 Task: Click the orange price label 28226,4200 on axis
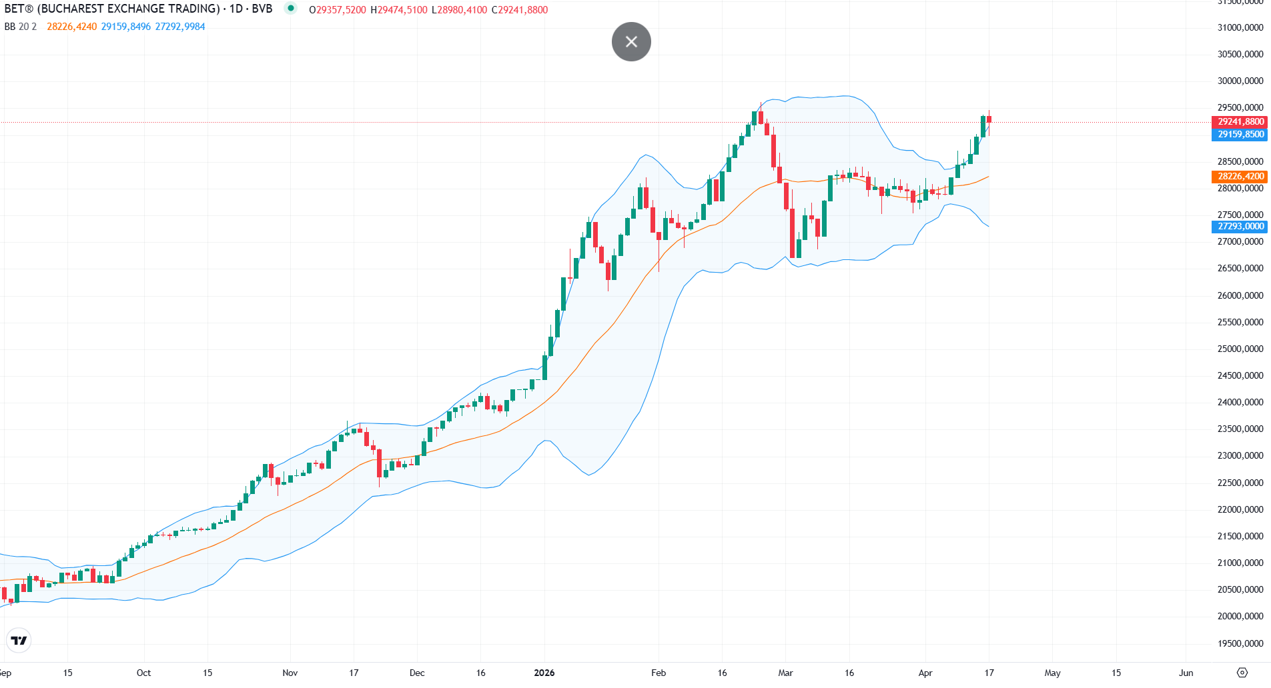pos(1240,177)
